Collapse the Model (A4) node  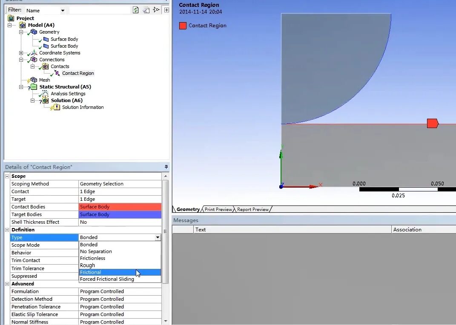coord(10,25)
